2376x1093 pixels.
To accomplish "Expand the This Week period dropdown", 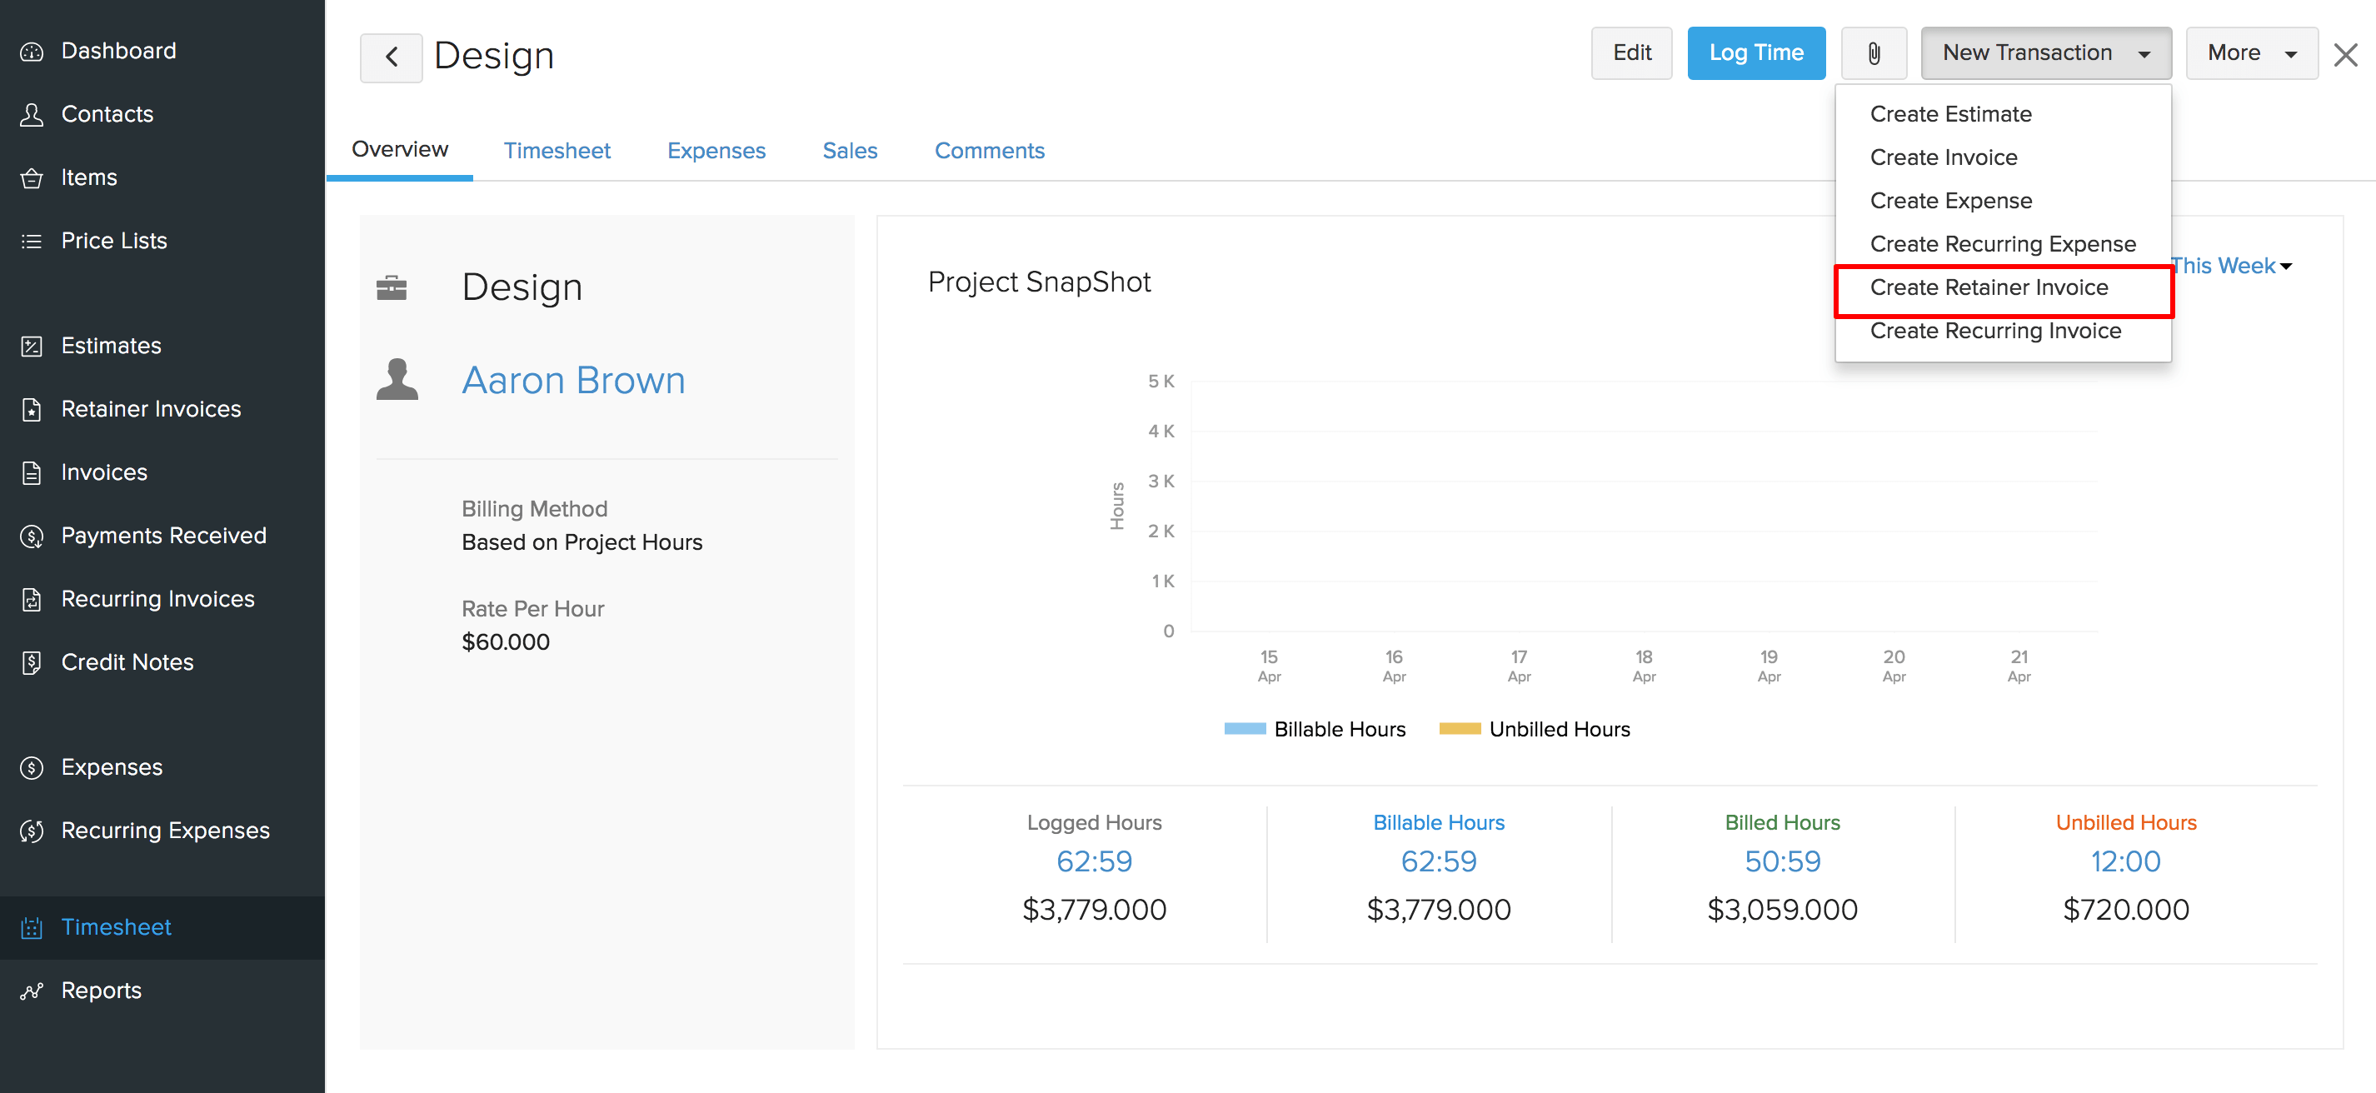I will (2231, 266).
